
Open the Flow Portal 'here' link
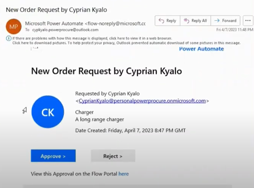pyautogui.click(x=123, y=174)
